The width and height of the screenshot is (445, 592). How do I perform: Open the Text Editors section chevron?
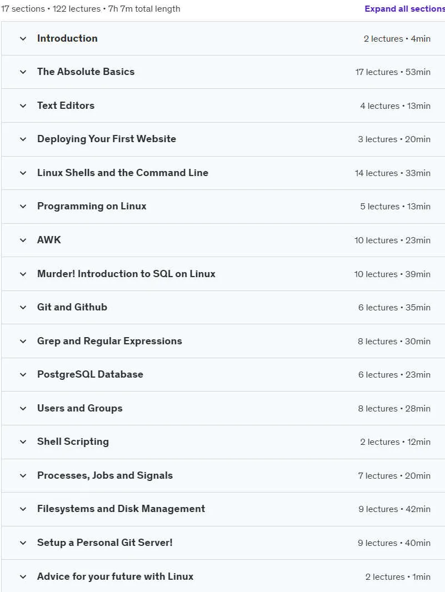click(23, 106)
